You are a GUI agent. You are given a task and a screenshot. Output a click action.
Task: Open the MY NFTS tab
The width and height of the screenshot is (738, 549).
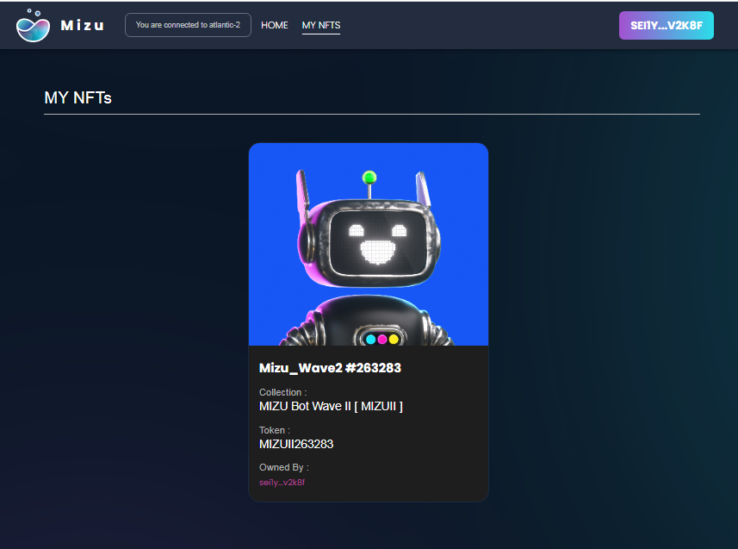click(321, 26)
